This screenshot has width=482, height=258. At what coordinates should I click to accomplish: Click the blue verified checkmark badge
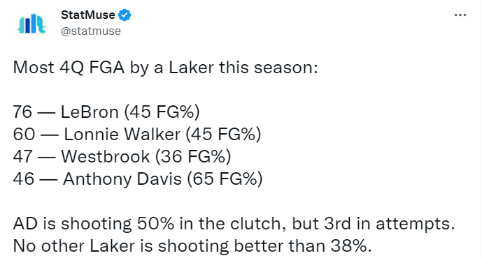point(125,15)
